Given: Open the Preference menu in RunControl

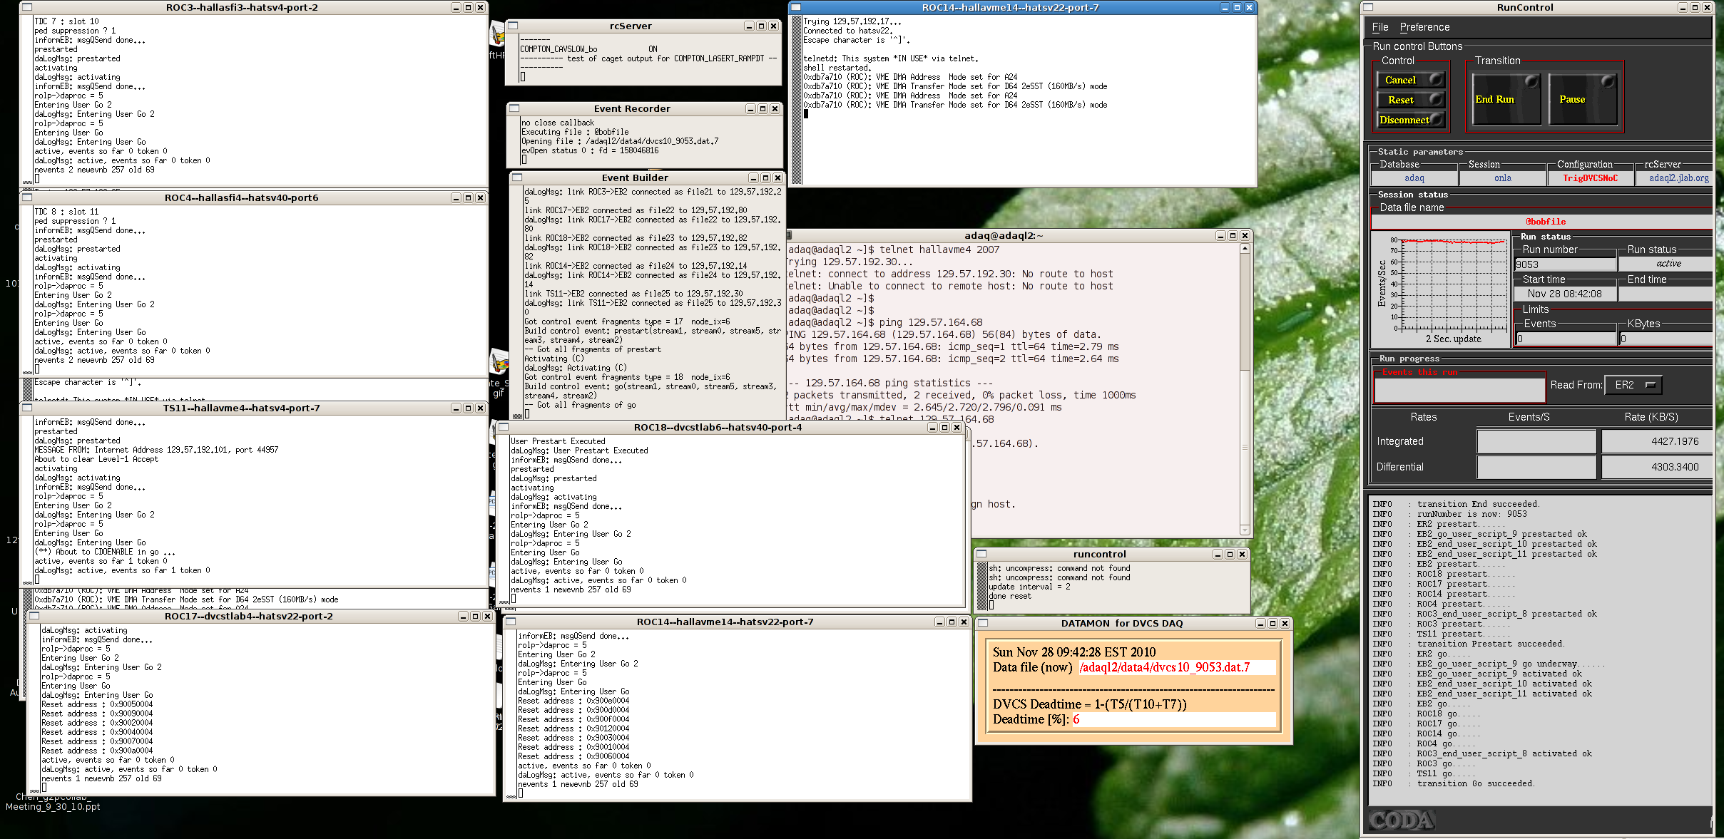Looking at the screenshot, I should click(1424, 27).
